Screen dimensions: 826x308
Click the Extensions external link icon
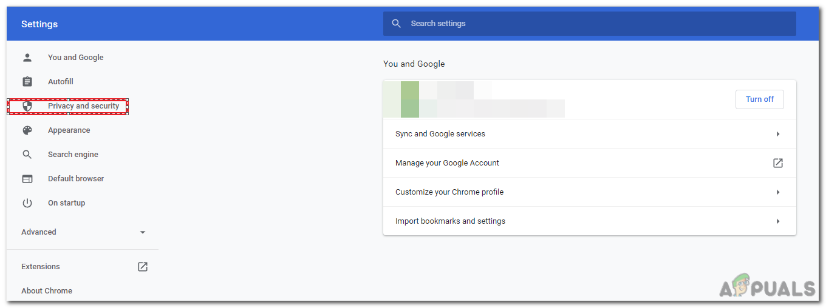pos(143,267)
